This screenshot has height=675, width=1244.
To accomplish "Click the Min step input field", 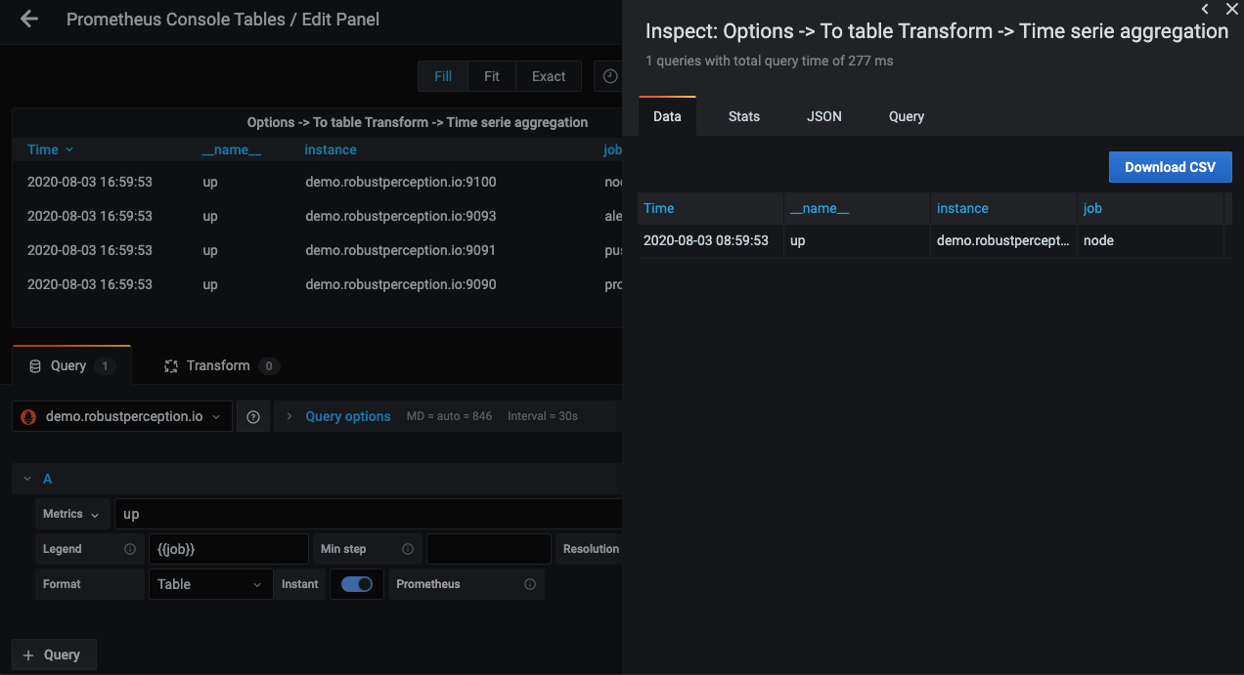I will [x=489, y=549].
